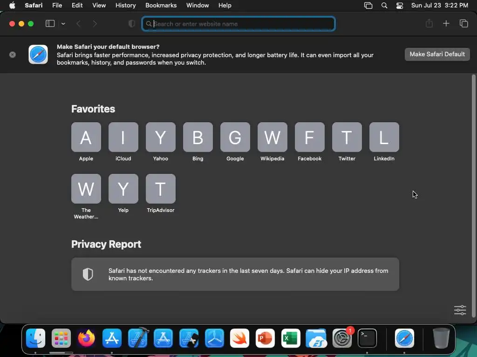Screen dimensions: 477x357
Task: Open the View menu
Action: tap(99, 6)
